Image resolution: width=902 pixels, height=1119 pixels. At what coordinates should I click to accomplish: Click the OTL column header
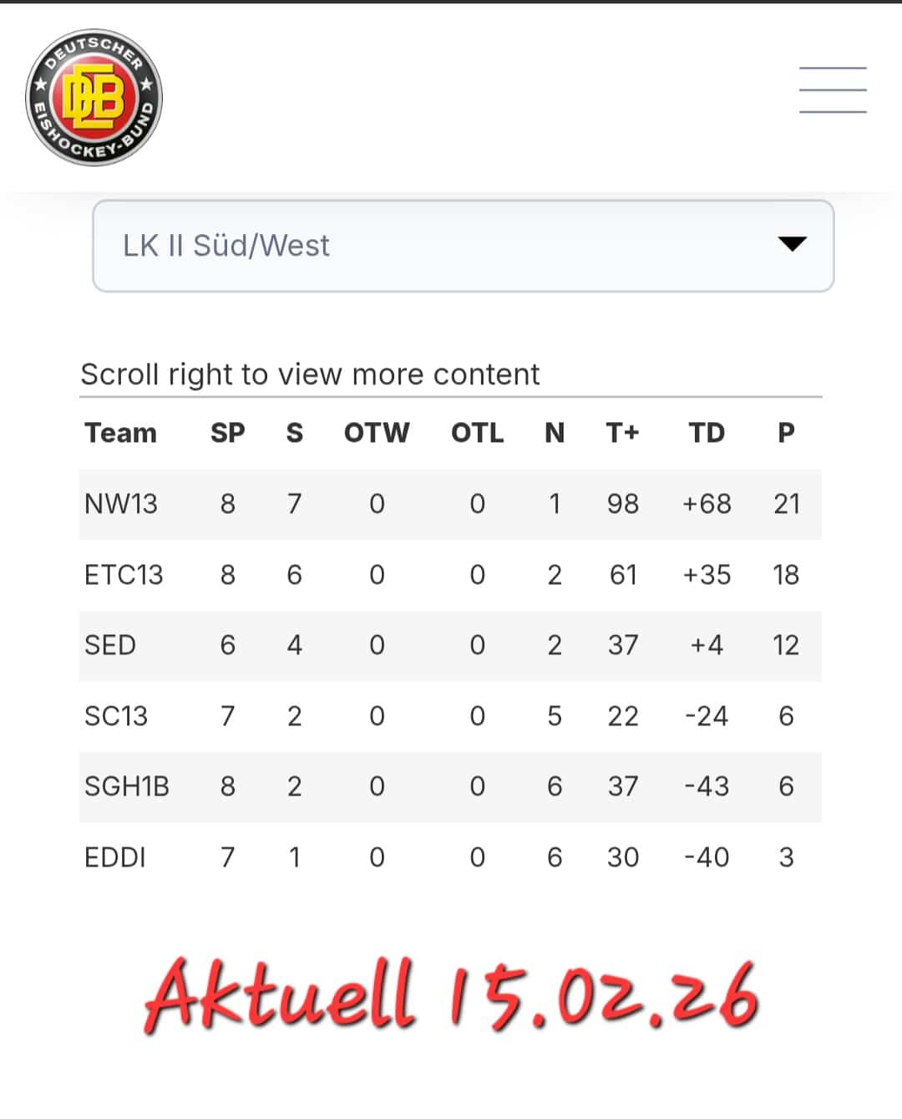pos(477,433)
